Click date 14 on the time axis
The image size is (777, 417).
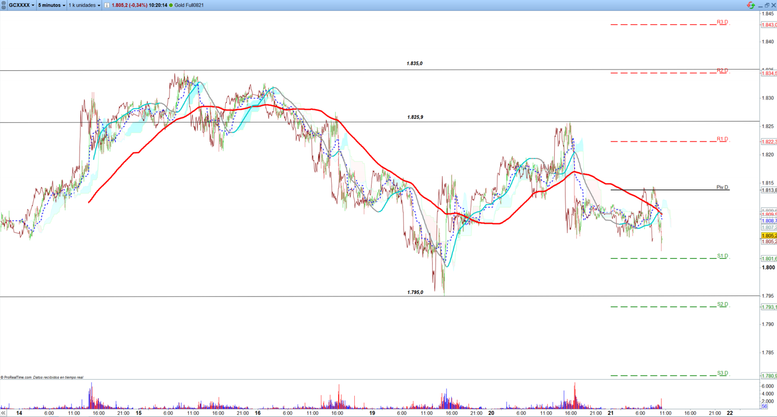pos(19,413)
